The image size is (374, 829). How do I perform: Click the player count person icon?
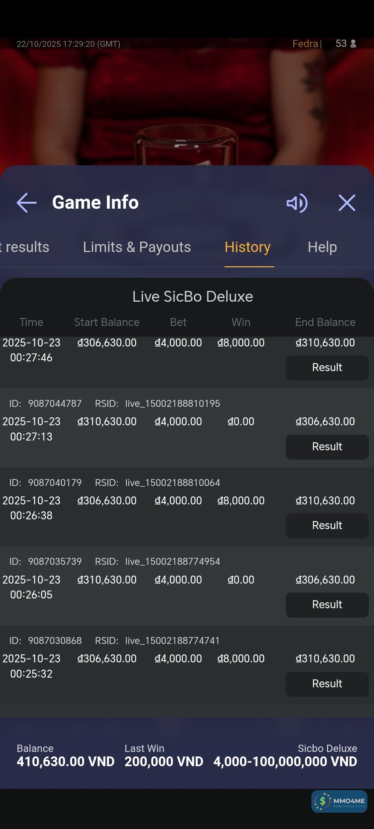(x=353, y=44)
